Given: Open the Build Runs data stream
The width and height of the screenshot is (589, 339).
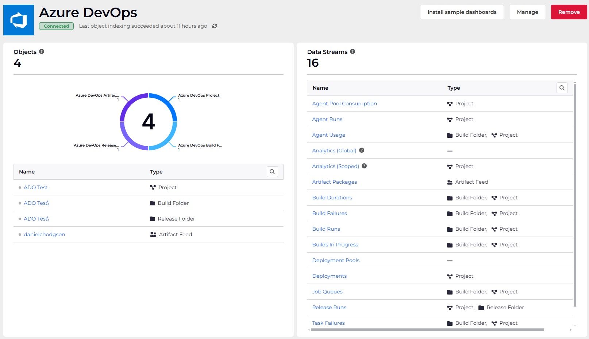Looking at the screenshot, I should pos(326,229).
